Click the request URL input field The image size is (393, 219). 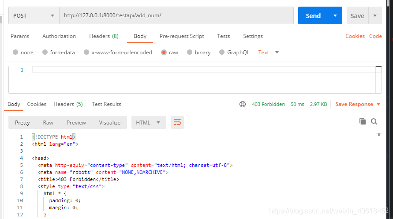coord(176,15)
